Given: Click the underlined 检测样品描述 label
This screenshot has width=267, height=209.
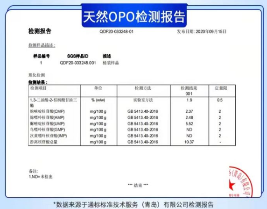Looking at the screenshot, I should 42,45.
